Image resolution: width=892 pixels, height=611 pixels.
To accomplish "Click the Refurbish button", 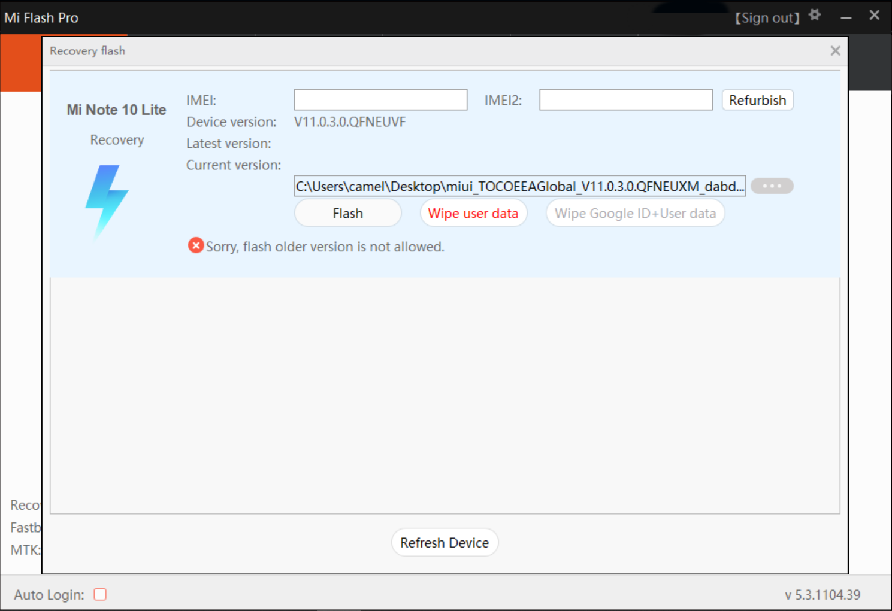I will [757, 100].
